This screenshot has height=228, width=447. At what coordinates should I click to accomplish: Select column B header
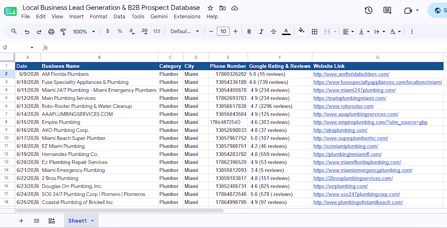coord(99,57)
